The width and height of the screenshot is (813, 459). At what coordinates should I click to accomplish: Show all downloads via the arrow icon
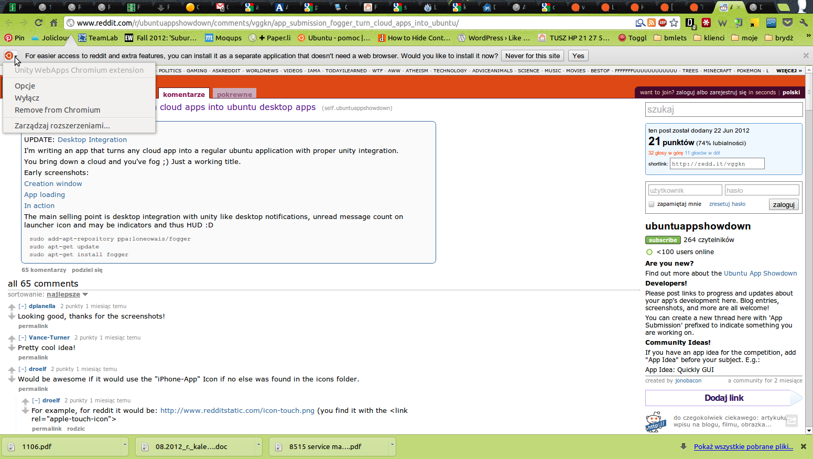[x=684, y=446]
